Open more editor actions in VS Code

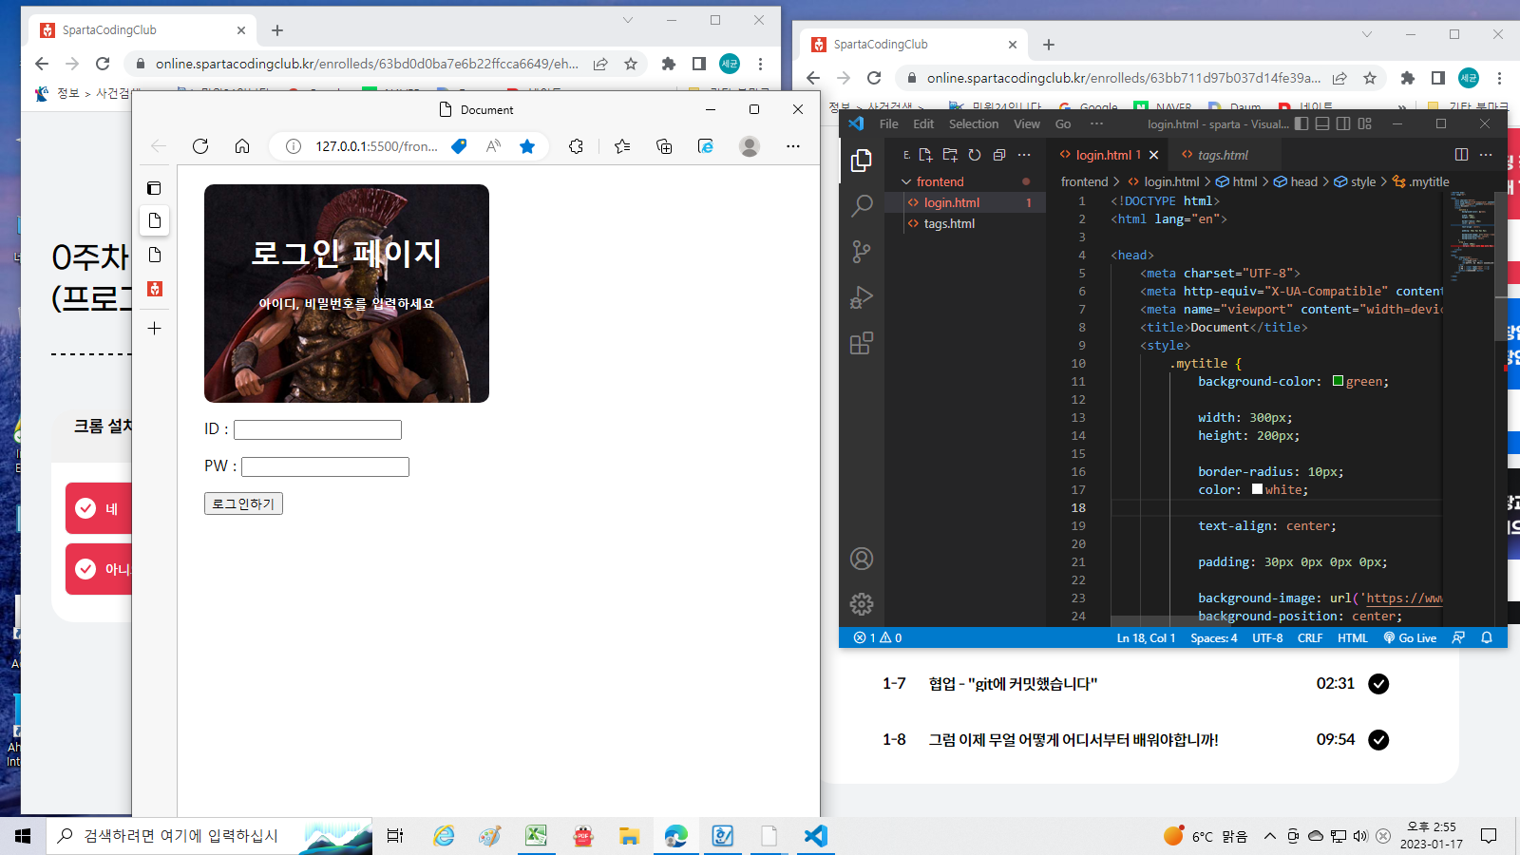click(x=1486, y=155)
